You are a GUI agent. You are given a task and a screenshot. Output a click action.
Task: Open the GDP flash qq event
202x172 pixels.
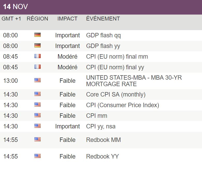103,35
